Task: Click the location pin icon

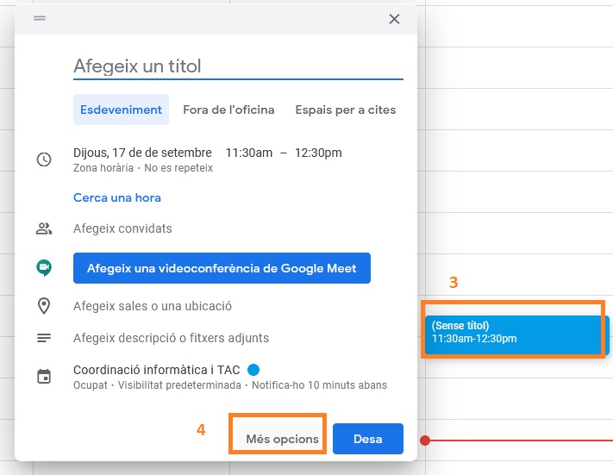Action: click(x=44, y=306)
